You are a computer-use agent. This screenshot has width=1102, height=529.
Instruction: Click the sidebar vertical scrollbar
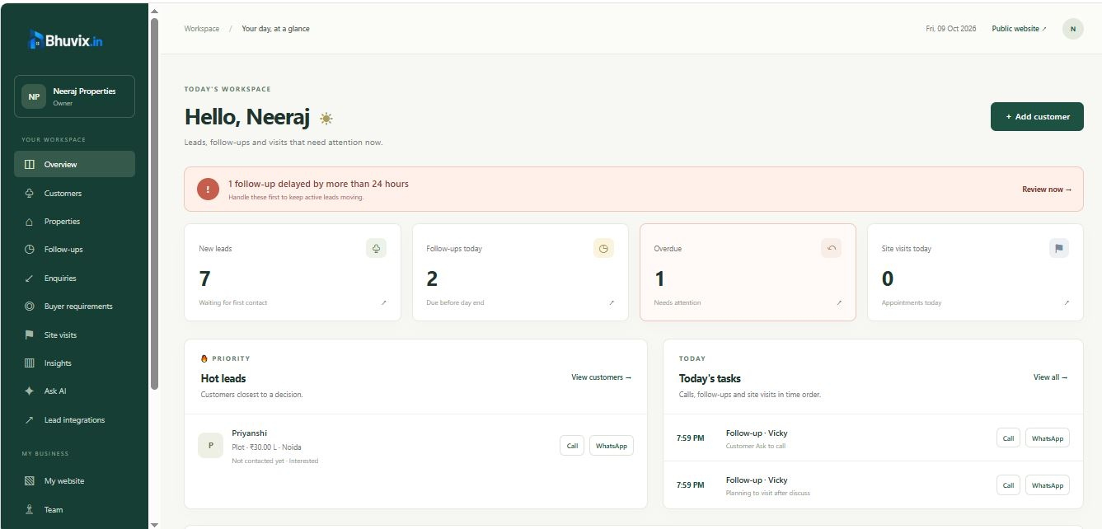click(154, 204)
